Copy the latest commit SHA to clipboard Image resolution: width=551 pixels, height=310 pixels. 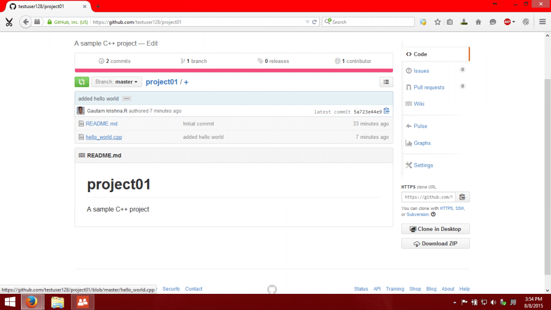[x=386, y=111]
